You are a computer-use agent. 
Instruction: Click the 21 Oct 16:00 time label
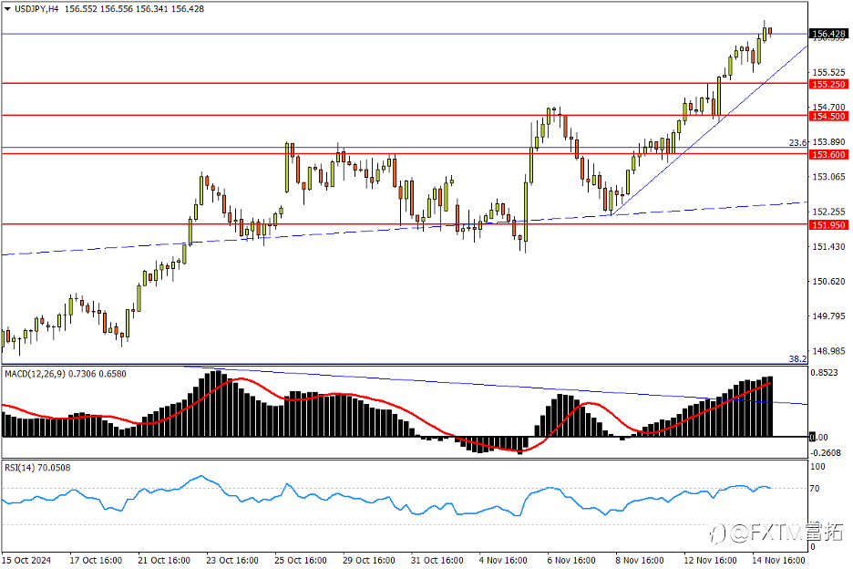click(164, 560)
